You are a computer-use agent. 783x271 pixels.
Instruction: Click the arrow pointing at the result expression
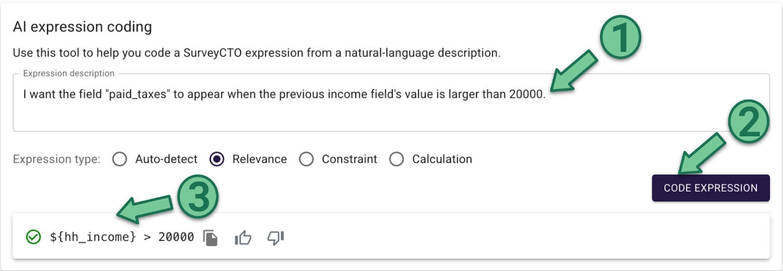(x=144, y=208)
